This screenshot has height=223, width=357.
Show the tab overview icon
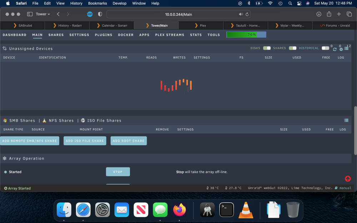point(349,14)
